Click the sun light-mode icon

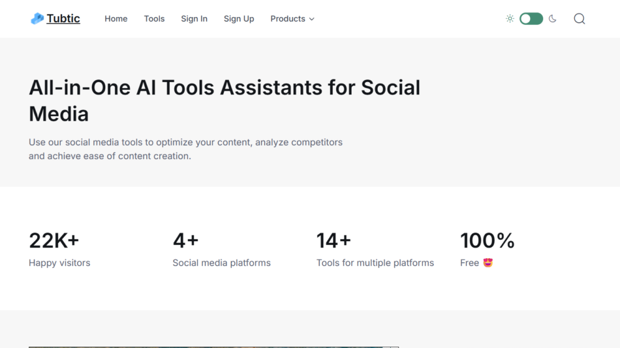coord(510,19)
